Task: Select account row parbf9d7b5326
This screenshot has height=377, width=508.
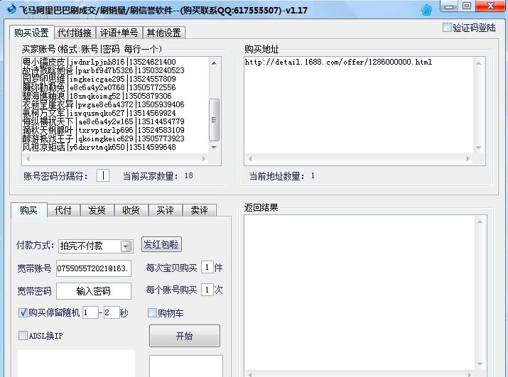Action: click(x=104, y=70)
